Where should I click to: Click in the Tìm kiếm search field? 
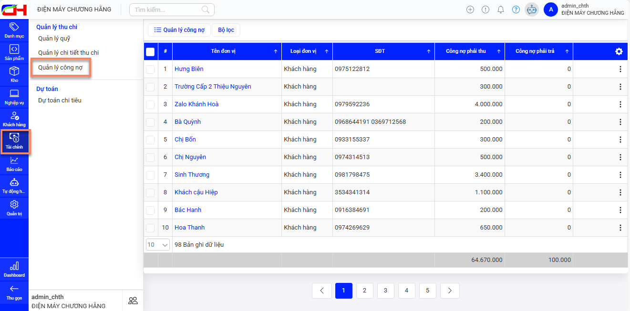point(172,10)
